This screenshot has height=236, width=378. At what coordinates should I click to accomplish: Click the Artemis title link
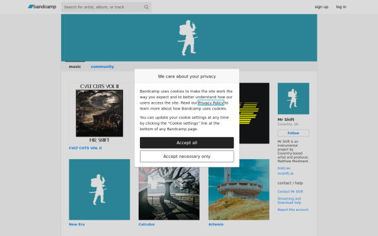(x=215, y=224)
